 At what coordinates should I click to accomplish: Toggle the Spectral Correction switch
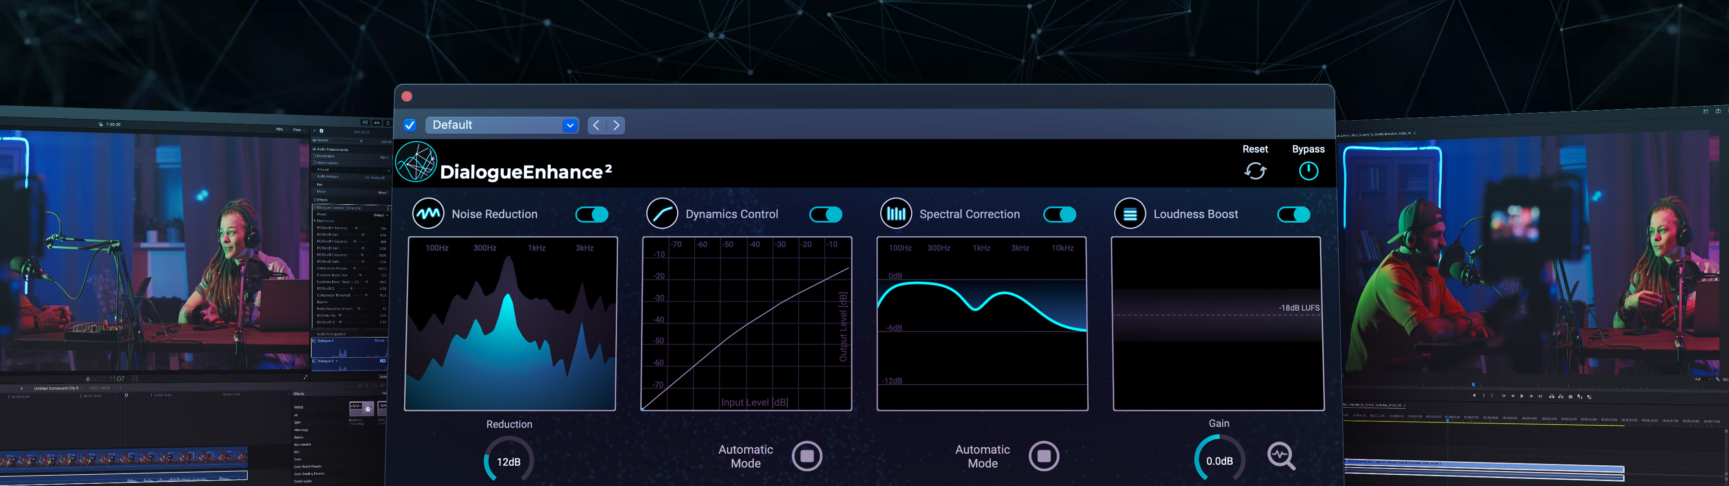point(1060,214)
